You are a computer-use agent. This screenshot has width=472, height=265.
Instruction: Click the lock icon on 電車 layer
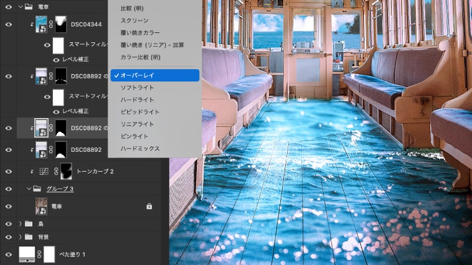pos(149,206)
